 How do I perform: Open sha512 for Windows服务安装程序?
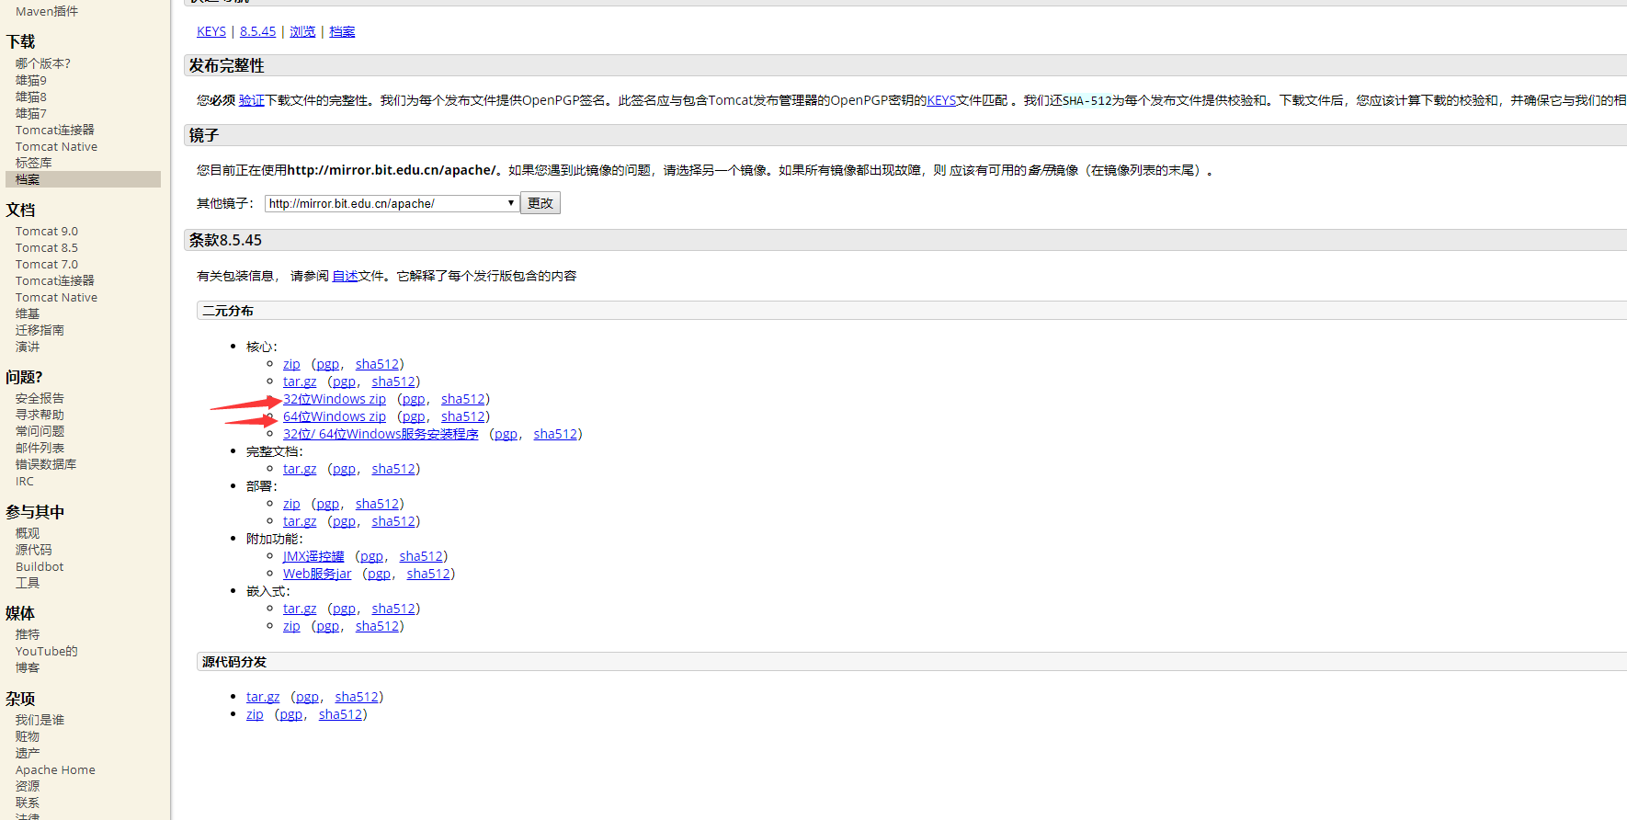coord(555,434)
